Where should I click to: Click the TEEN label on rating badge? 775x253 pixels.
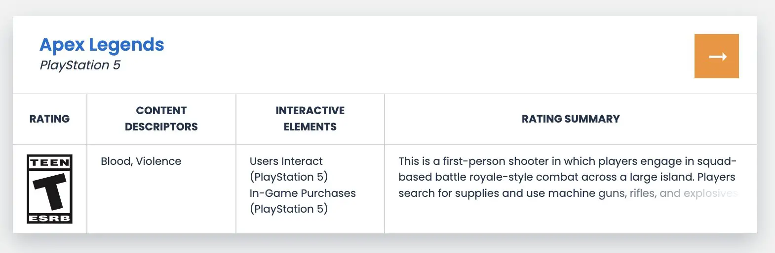50,162
